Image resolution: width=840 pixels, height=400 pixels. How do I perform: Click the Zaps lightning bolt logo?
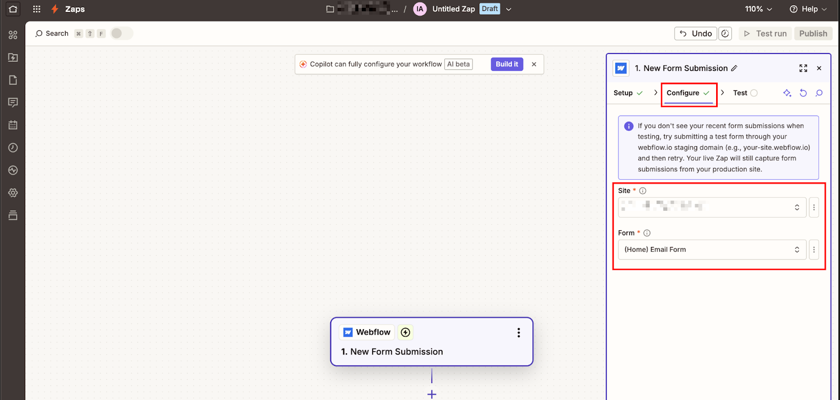click(x=55, y=9)
